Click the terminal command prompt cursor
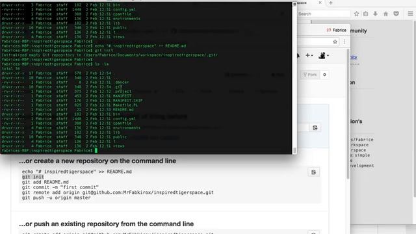The width and height of the screenshot is (416, 234). pos(96,151)
